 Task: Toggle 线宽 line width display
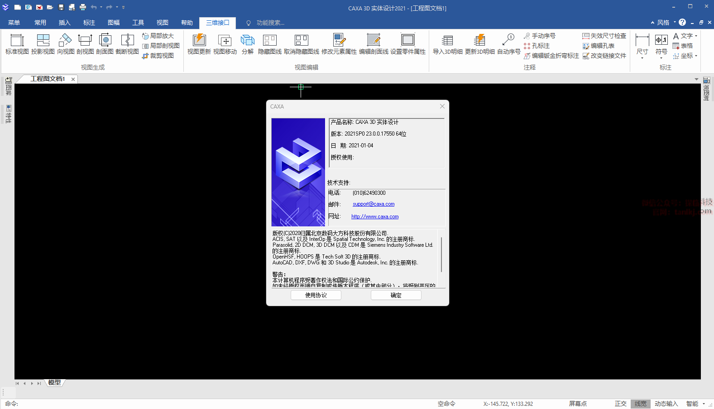pyautogui.click(x=640, y=404)
